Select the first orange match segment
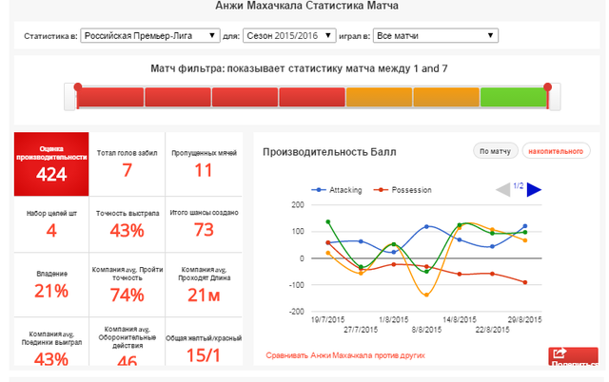This screenshot has width=609, height=382. [379, 97]
